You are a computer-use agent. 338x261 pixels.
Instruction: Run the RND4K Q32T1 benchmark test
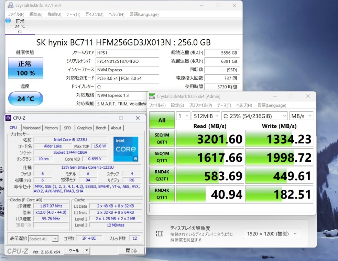(162, 175)
